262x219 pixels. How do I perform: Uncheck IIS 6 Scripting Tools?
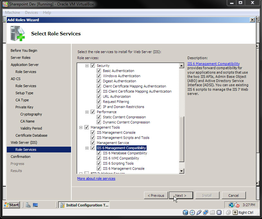pyautogui.click(x=99, y=163)
